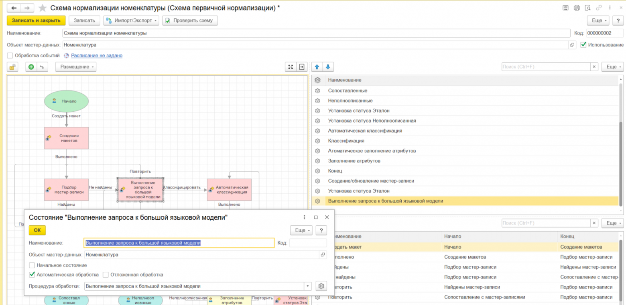626x305 pixels.
Task: Enable Отложенная обработка checkbox
Action: (x=106, y=275)
